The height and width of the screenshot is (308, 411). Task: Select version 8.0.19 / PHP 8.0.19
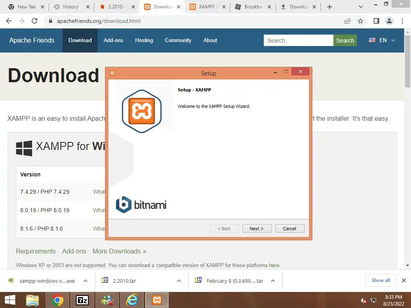click(45, 210)
